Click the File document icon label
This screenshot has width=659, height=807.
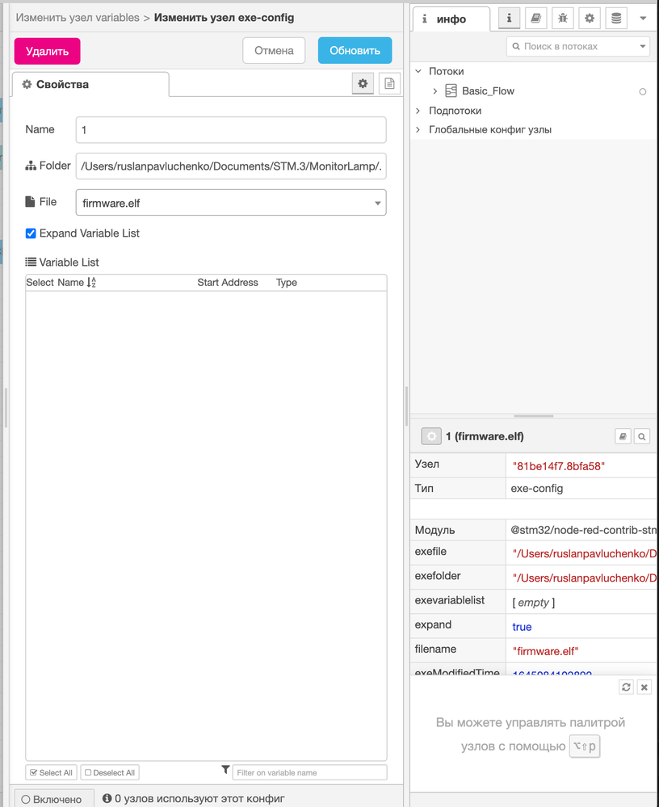coord(30,201)
